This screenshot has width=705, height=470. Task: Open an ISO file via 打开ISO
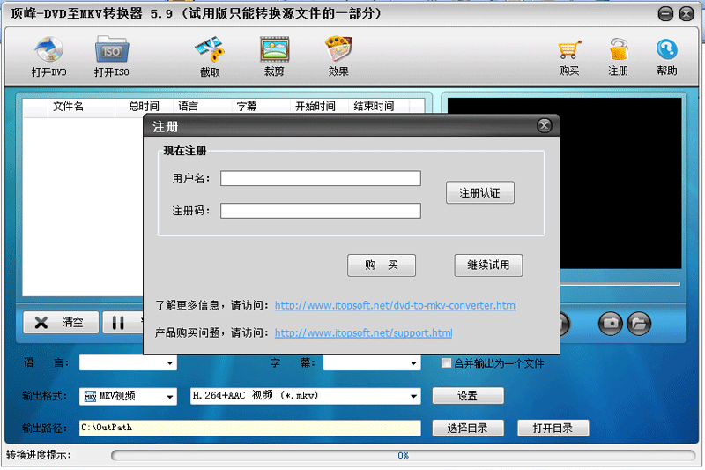click(112, 56)
